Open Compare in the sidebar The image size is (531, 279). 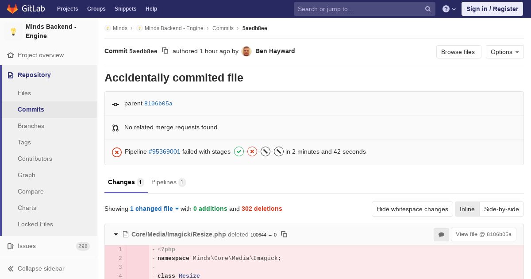31,191
